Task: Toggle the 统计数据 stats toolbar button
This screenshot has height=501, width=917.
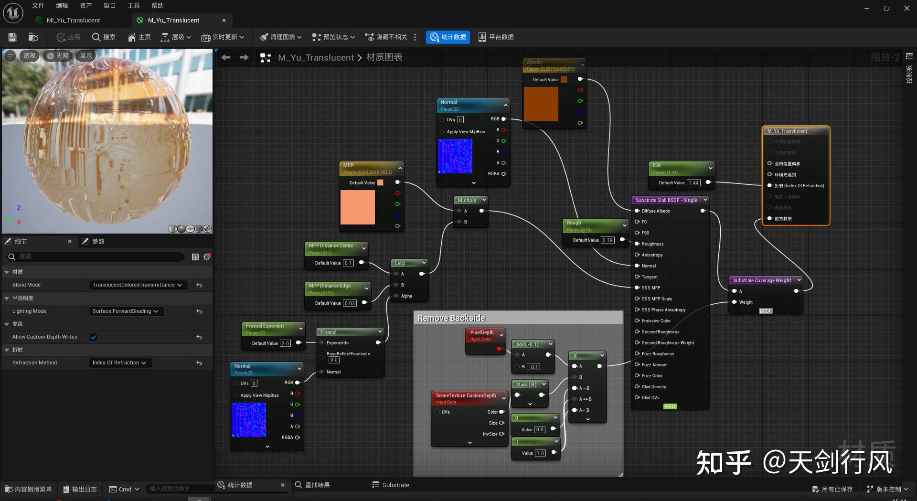Action: pyautogui.click(x=448, y=37)
